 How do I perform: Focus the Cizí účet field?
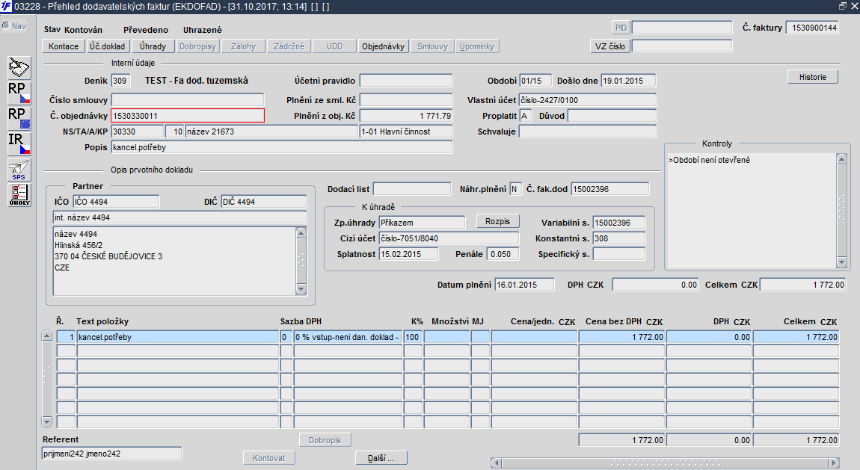pos(449,238)
